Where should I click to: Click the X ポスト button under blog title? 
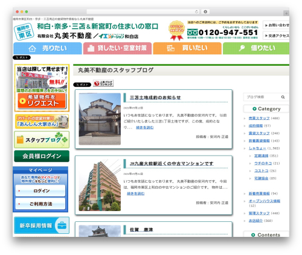(x=82, y=84)
